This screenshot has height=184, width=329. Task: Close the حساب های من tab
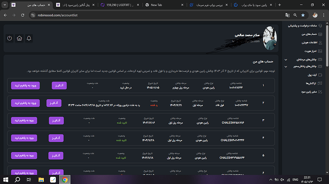(x=49, y=5)
